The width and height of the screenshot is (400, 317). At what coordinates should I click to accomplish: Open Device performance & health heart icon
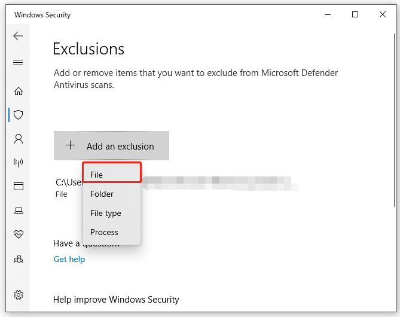(19, 234)
